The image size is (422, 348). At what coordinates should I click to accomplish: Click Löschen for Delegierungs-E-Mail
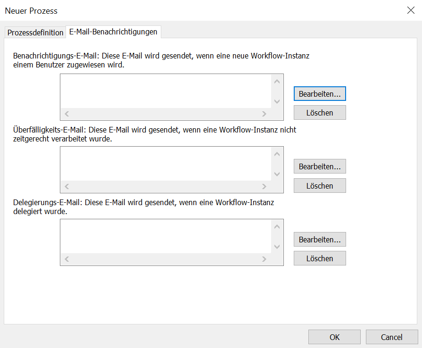320,258
